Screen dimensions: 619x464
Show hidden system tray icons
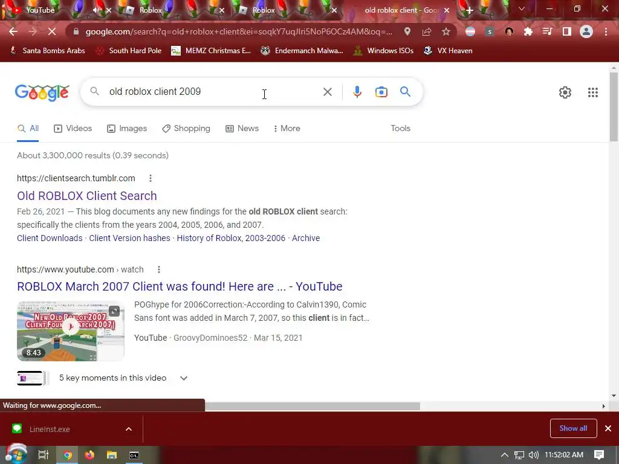point(505,455)
